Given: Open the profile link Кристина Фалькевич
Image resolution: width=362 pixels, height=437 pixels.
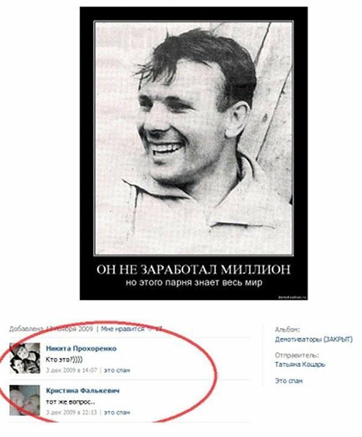Looking at the screenshot, I should pos(83,391).
